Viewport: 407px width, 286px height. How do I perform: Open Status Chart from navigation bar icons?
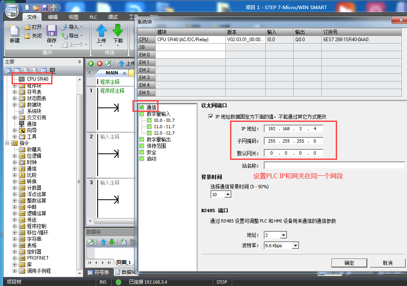coord(17,70)
